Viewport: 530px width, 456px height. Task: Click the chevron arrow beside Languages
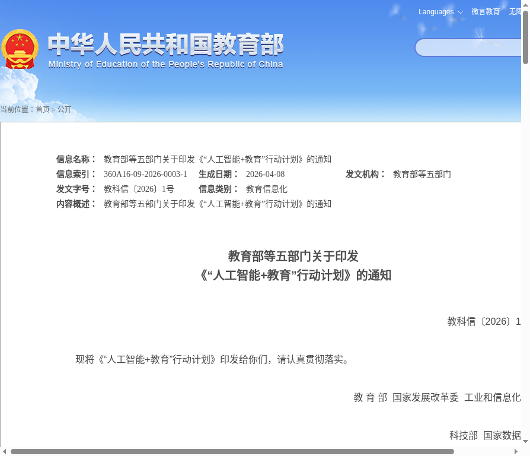[460, 12]
